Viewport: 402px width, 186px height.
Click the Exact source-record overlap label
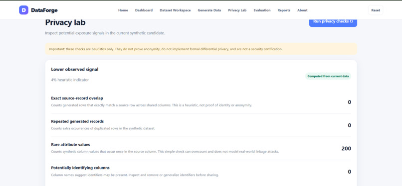pos(77,98)
